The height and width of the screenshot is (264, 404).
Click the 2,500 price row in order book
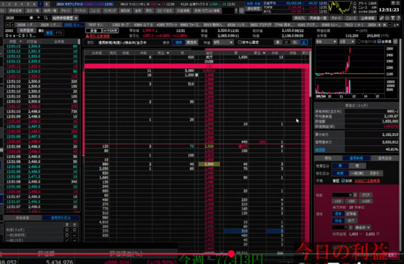click(208, 164)
